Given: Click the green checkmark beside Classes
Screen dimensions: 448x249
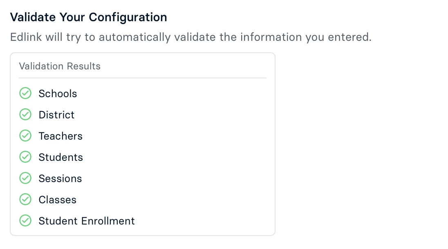Looking at the screenshot, I should (25, 200).
